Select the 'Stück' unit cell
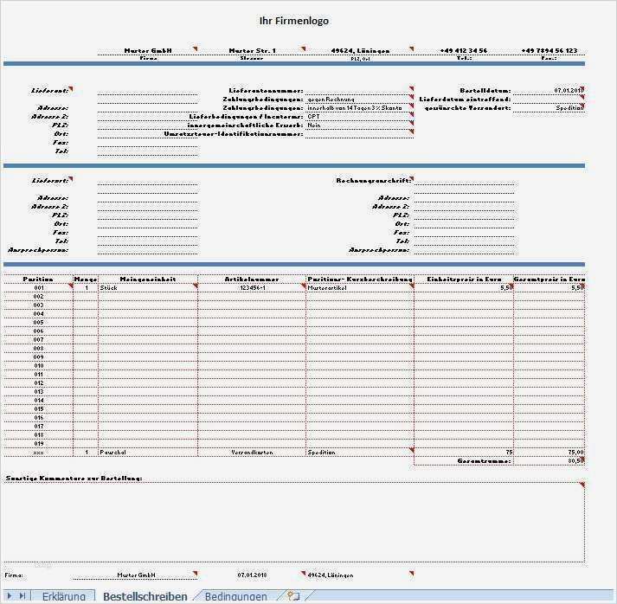 148,287
